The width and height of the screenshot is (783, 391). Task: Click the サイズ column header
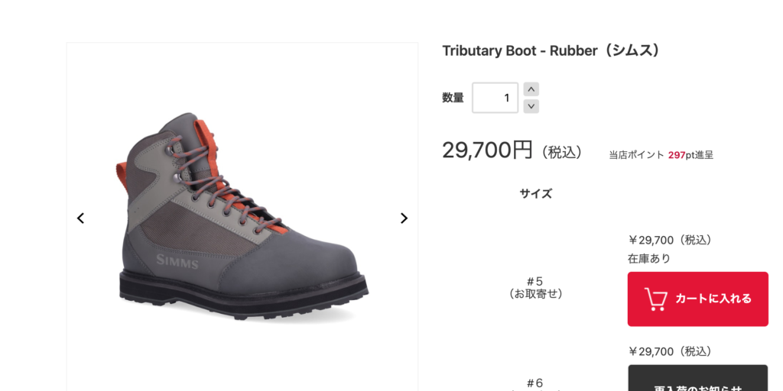(x=535, y=193)
